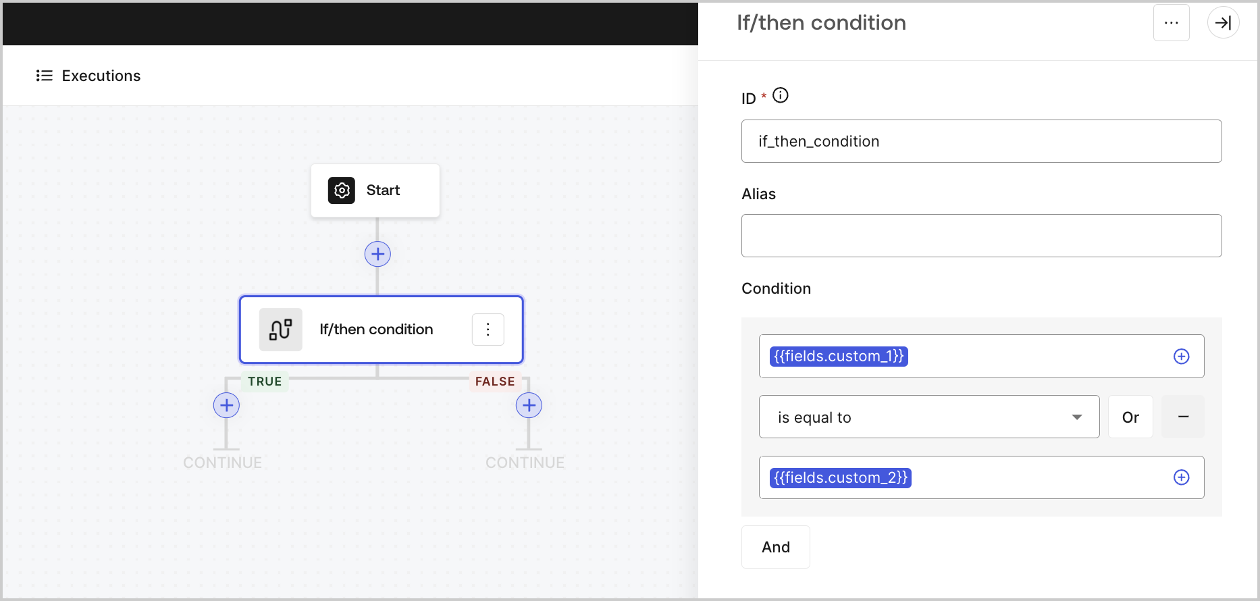Focus the Alias input field
The image size is (1260, 601).
click(981, 236)
